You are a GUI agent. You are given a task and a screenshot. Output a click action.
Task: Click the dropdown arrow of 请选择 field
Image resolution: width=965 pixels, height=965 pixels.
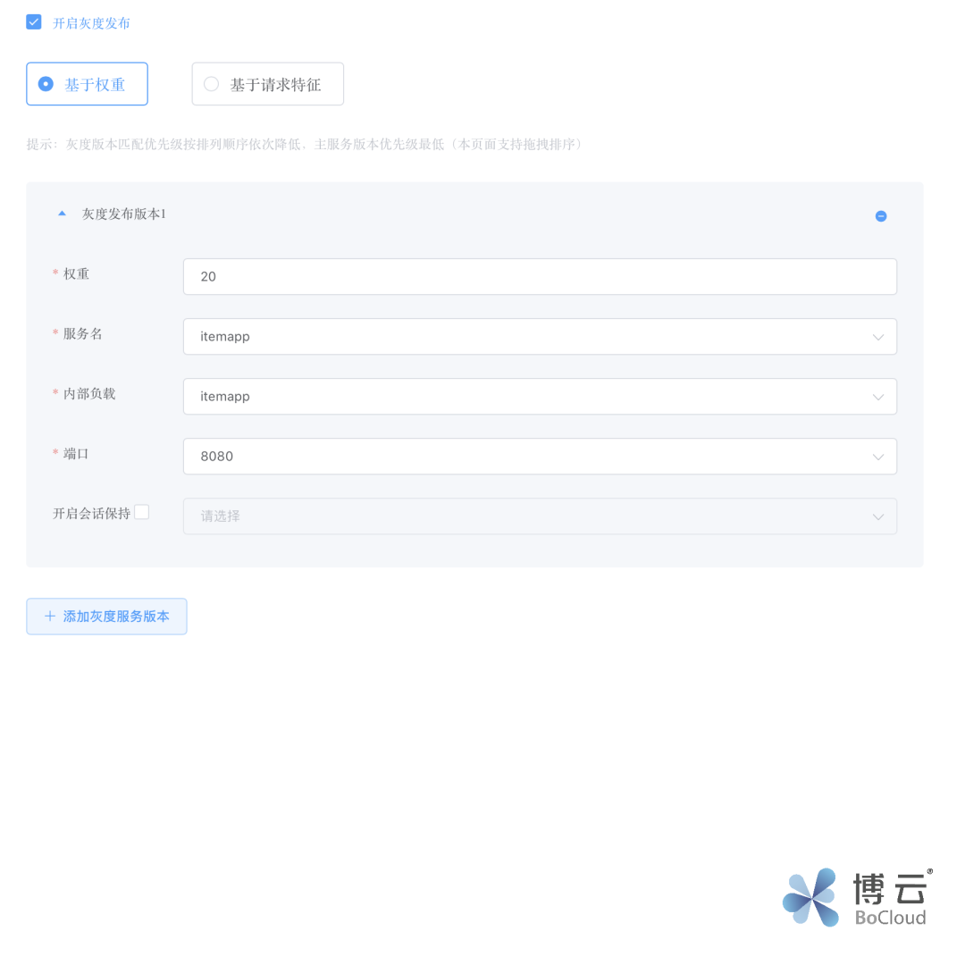(877, 516)
